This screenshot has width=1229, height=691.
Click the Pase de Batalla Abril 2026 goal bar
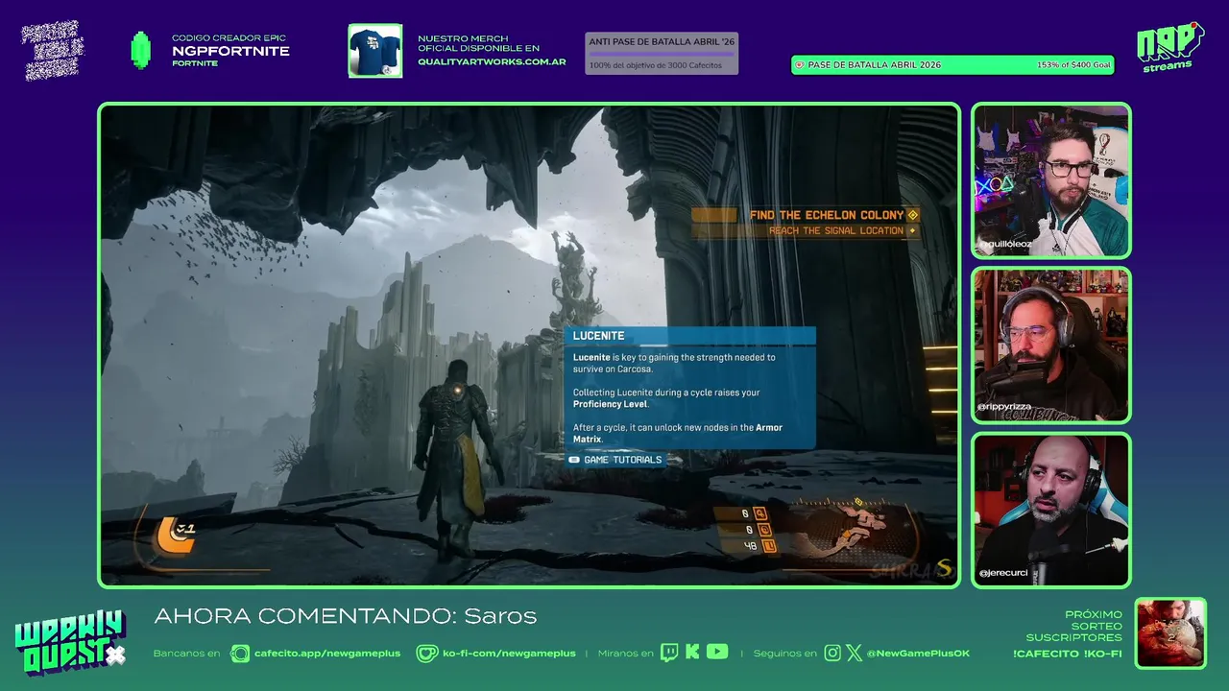click(x=952, y=65)
